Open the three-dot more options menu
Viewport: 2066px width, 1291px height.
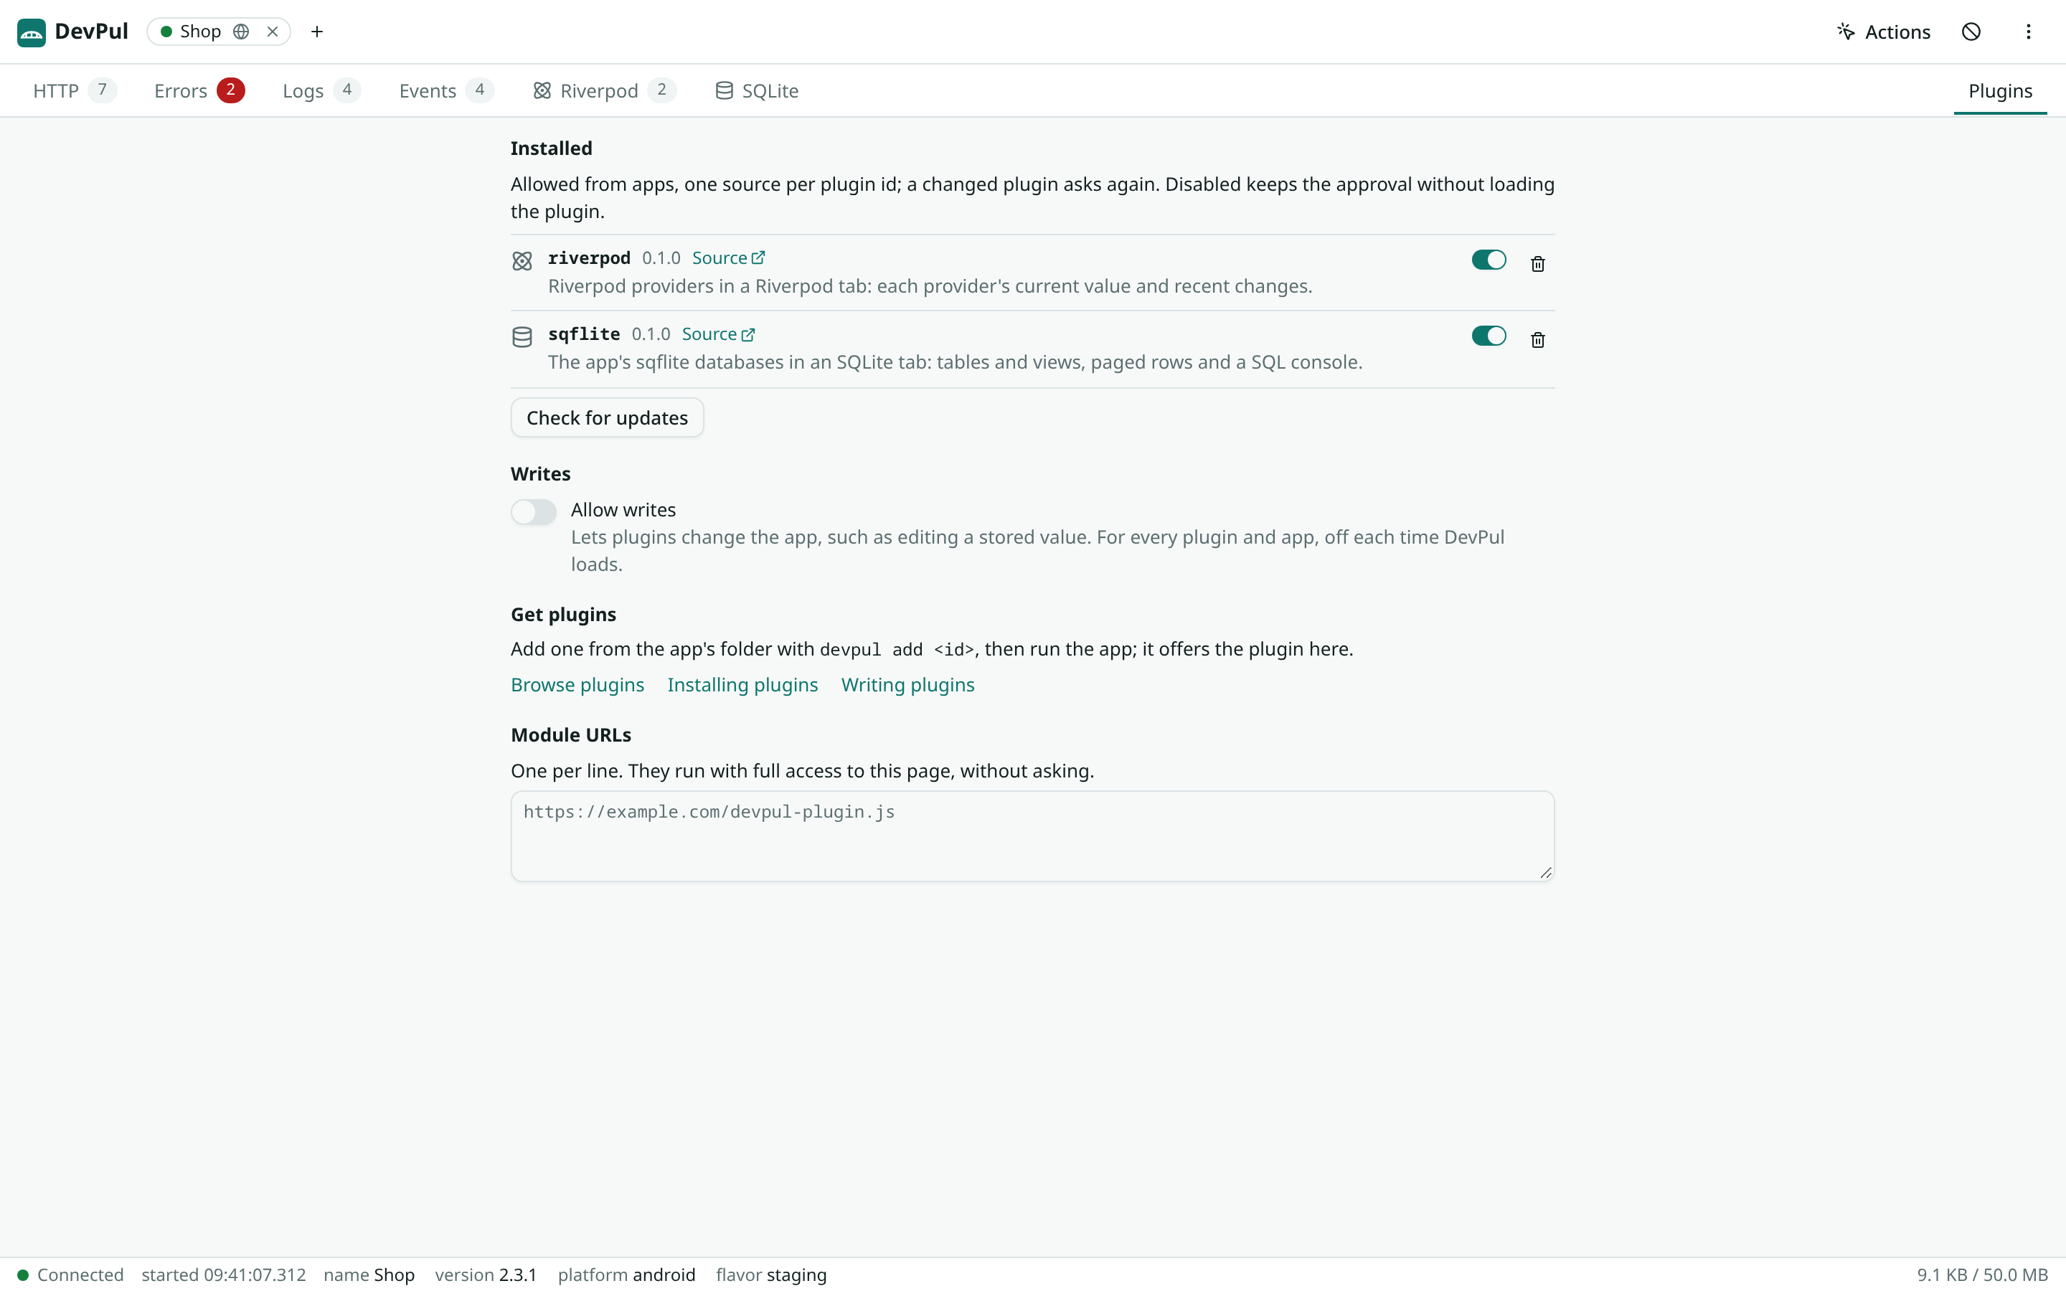point(2029,32)
